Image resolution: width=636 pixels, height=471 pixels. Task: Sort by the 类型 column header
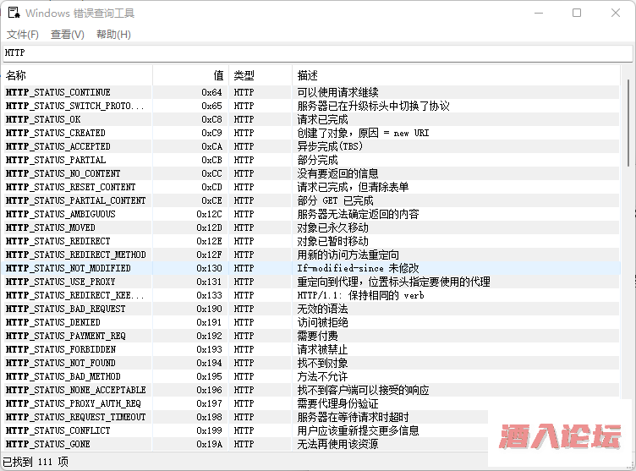tap(260, 75)
